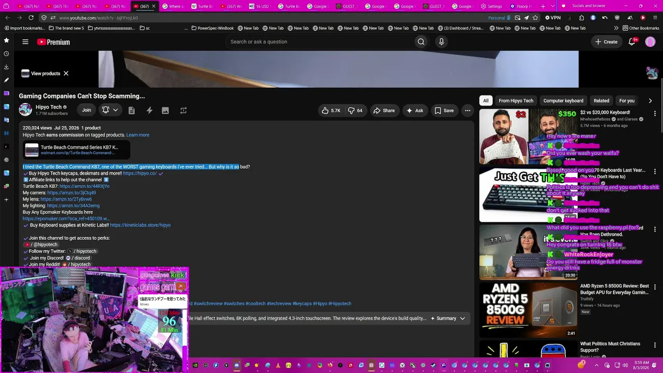This screenshot has height=373, width=663.
Task: Open the View products button
Action: (x=41, y=74)
